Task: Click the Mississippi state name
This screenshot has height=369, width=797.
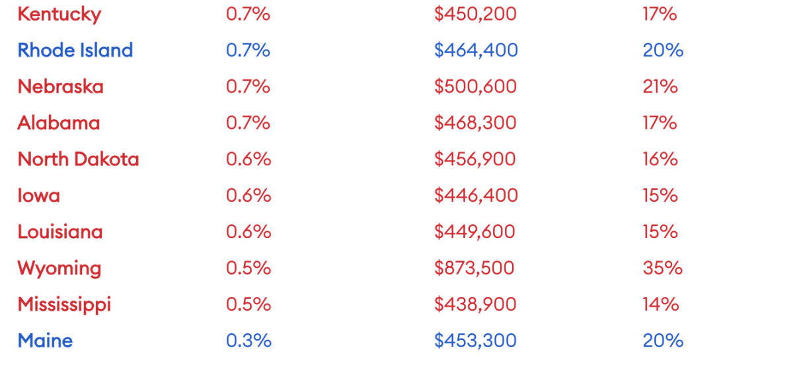Action: [x=64, y=304]
